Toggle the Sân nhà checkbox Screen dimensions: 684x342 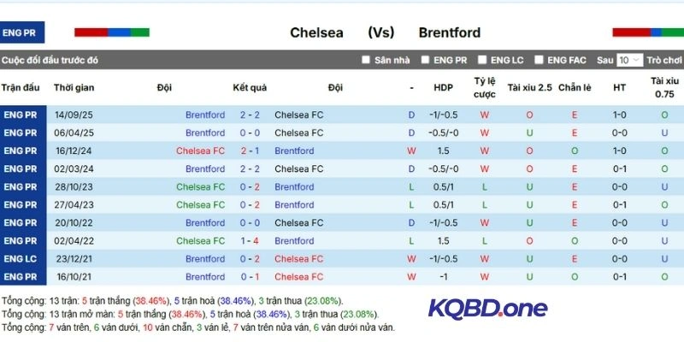(366, 60)
